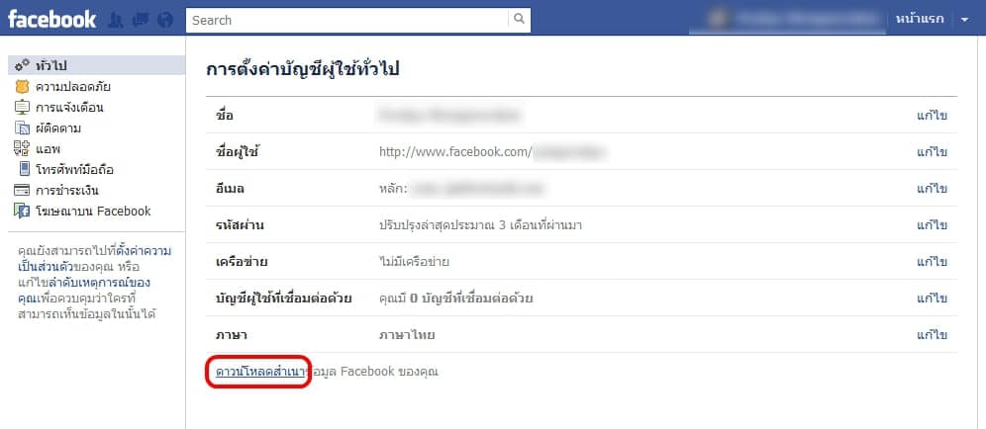986x429 pixels.
Task: Click the search magnifier button
Action: pos(519,20)
